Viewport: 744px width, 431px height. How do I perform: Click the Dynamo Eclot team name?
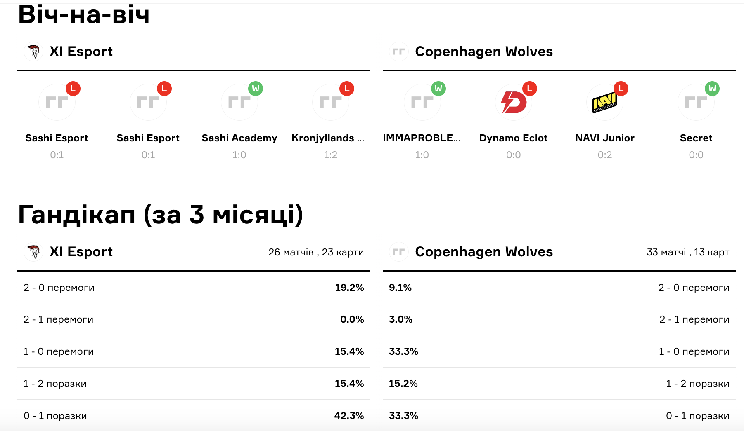[513, 138]
